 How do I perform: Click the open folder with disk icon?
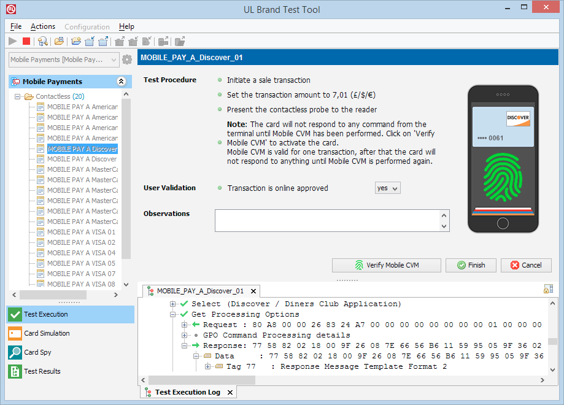tap(59, 41)
